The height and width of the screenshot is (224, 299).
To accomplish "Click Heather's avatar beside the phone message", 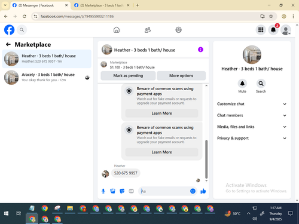I will [105, 174].
